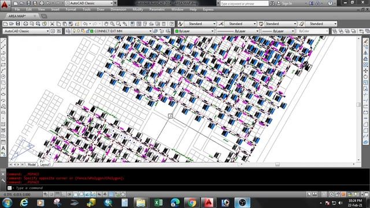The height and width of the screenshot is (208, 370).
Task: Select the Multiline Text A tool
Action: [x=3, y=148]
